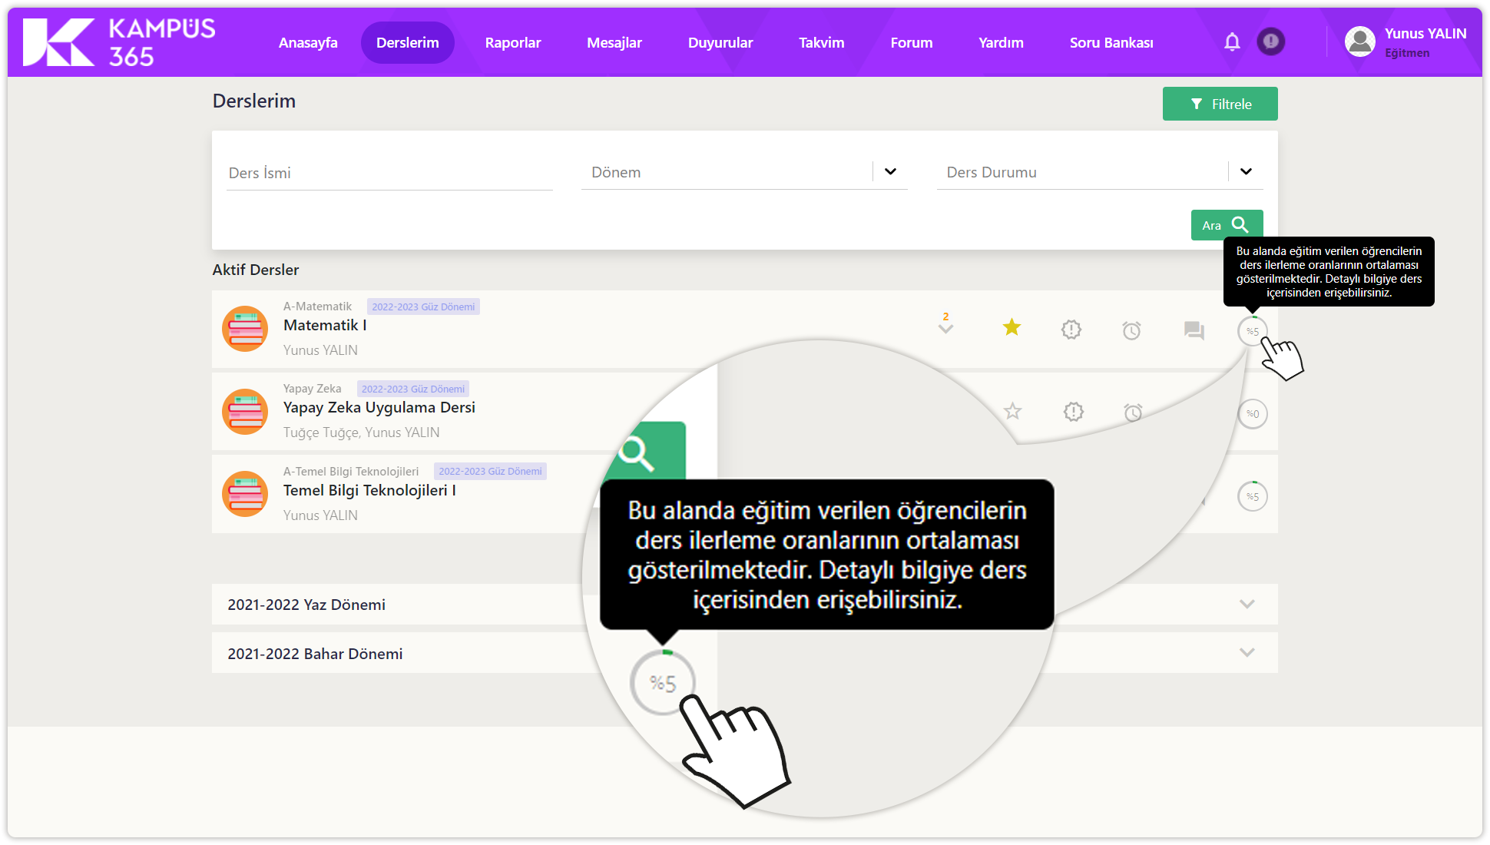
Task: Open the notifications bell icon
Action: pyautogui.click(x=1232, y=42)
